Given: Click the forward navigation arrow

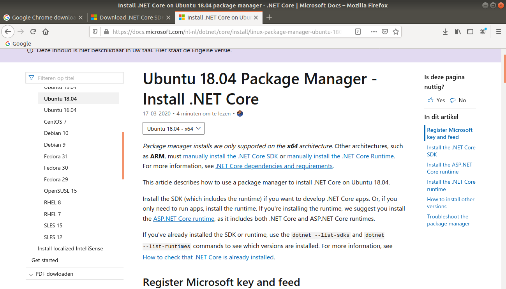Looking at the screenshot, I should point(21,32).
